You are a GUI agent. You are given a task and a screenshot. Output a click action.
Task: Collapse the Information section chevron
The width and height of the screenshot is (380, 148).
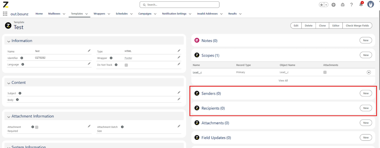[x=9, y=41]
